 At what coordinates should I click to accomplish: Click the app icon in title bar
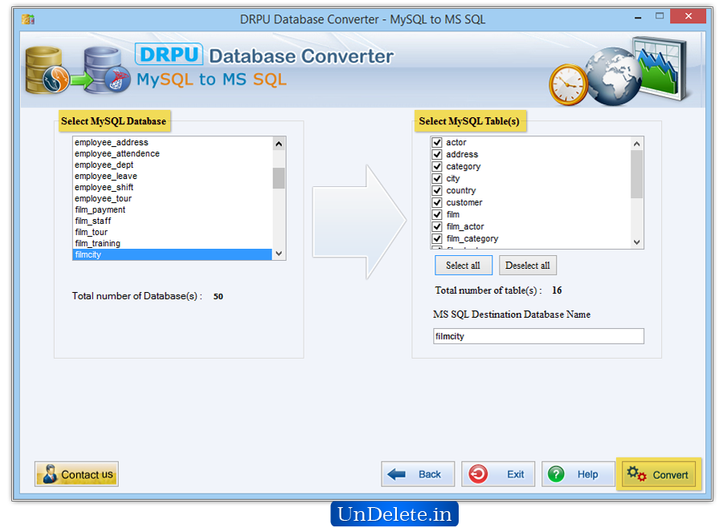[x=28, y=19]
